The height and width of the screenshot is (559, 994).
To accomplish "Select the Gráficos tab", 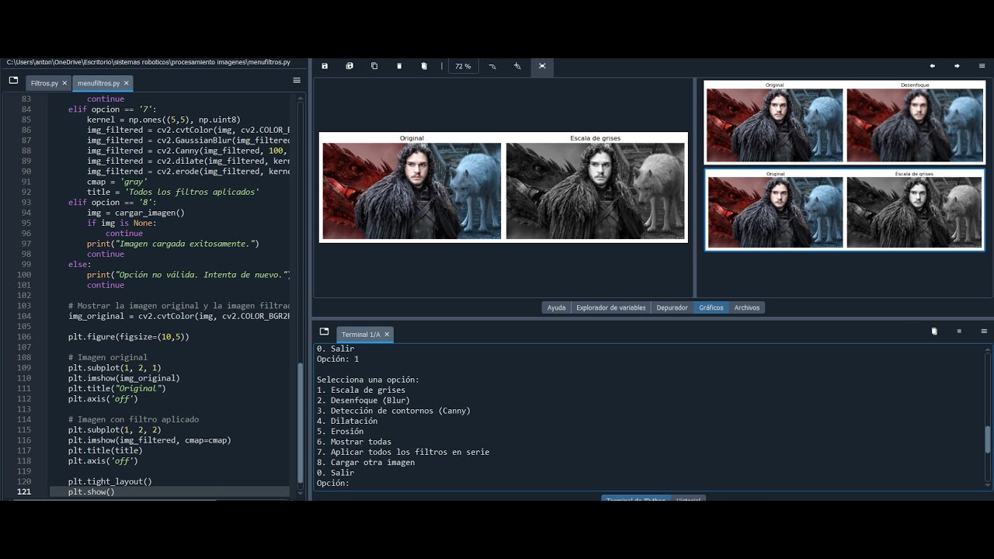I will [711, 307].
